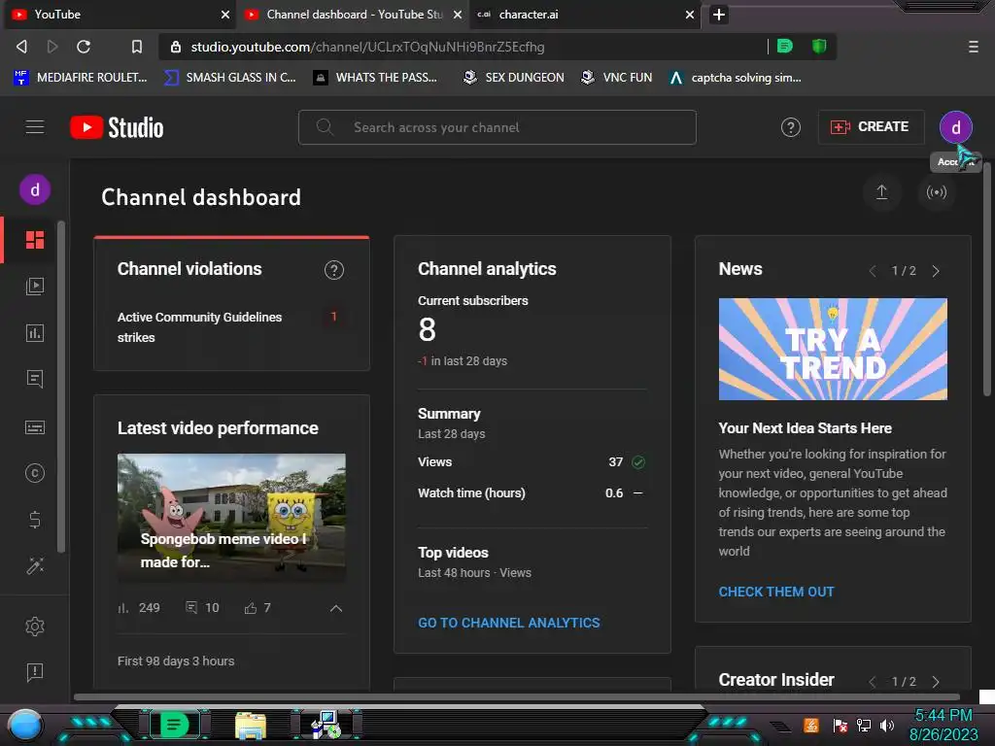Click CHECK THEM OUT link

(x=776, y=592)
